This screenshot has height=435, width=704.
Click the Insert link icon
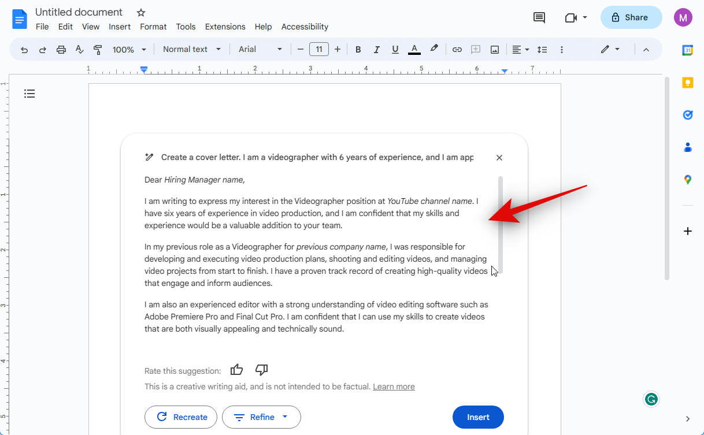pyautogui.click(x=457, y=50)
